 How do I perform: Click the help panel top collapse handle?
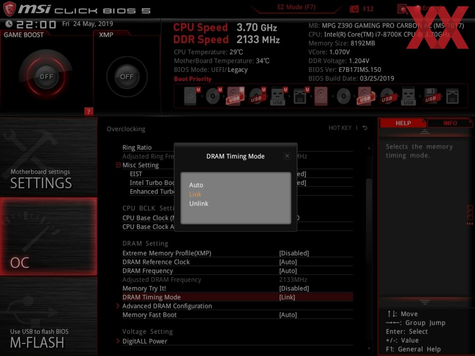425,132
